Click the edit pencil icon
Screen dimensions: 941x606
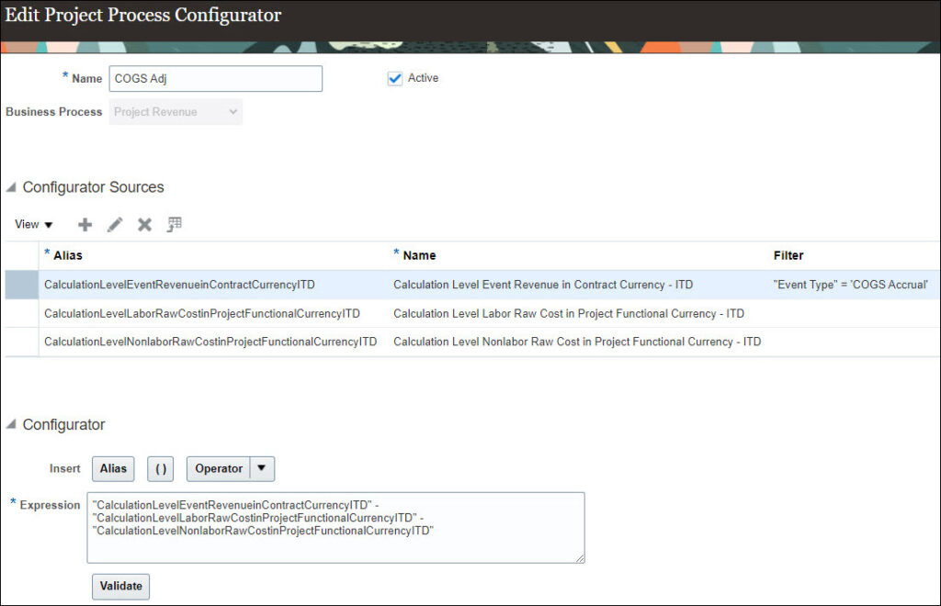[x=115, y=225]
